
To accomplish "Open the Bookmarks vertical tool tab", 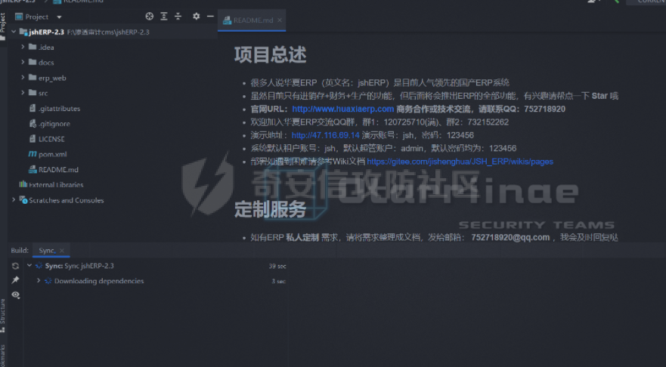I will pos(2,356).
